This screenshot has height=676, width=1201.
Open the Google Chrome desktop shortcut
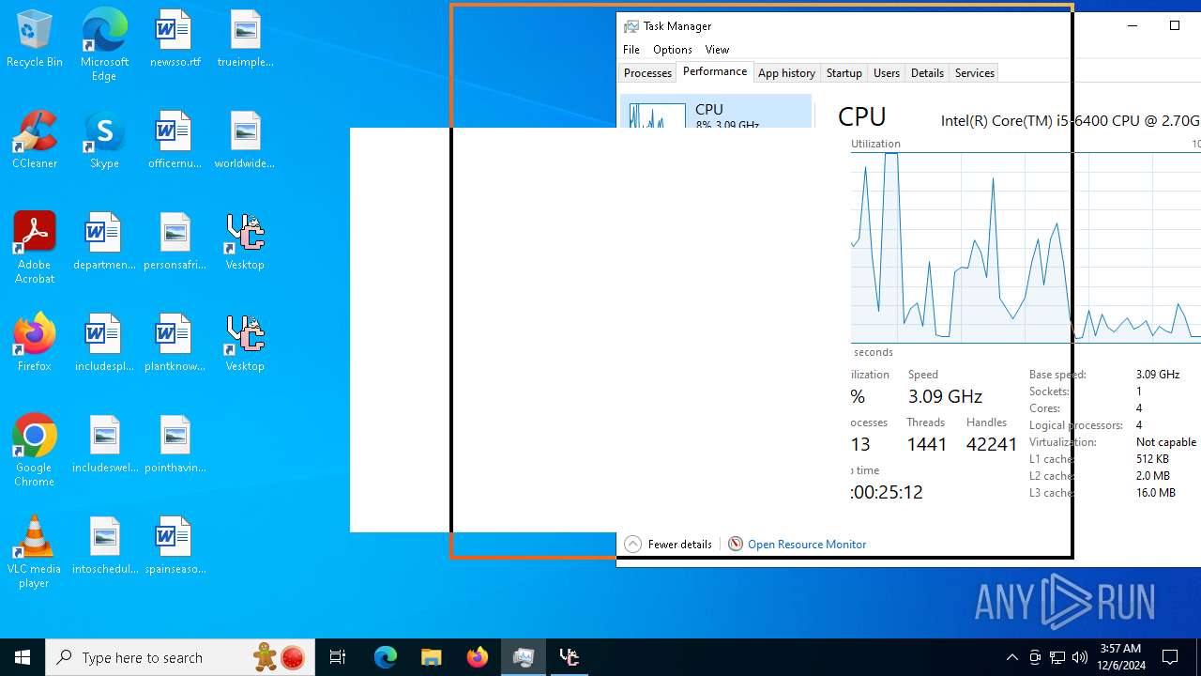point(35,451)
